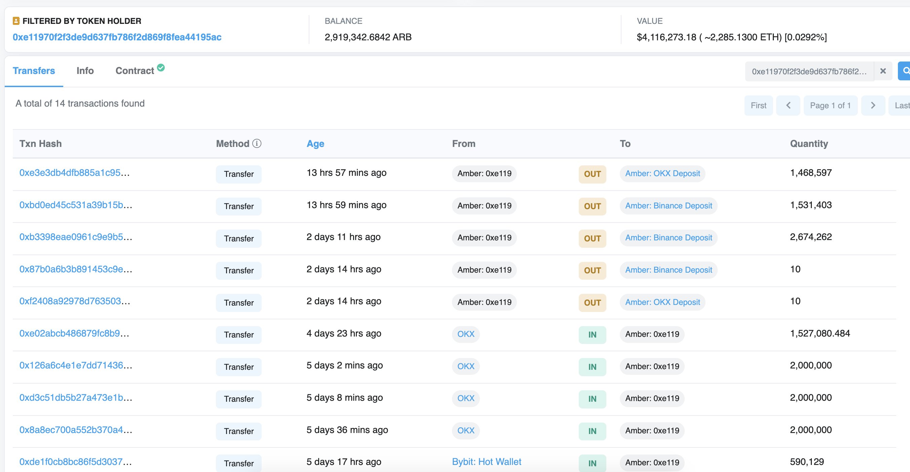Viewport: 910px width, 472px height.
Task: Click the First page button
Action: pyautogui.click(x=758, y=105)
